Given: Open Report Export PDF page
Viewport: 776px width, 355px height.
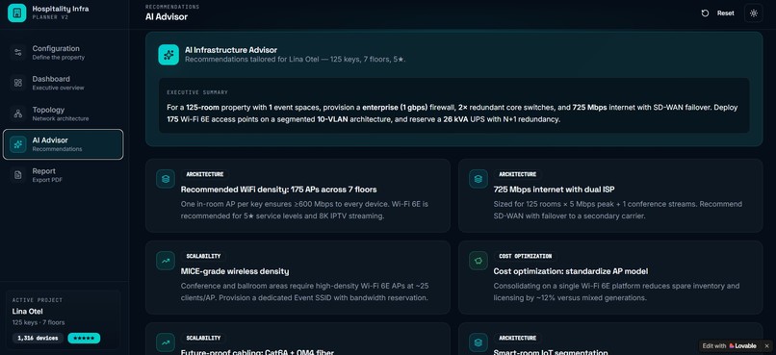Looking at the screenshot, I should click(x=63, y=175).
